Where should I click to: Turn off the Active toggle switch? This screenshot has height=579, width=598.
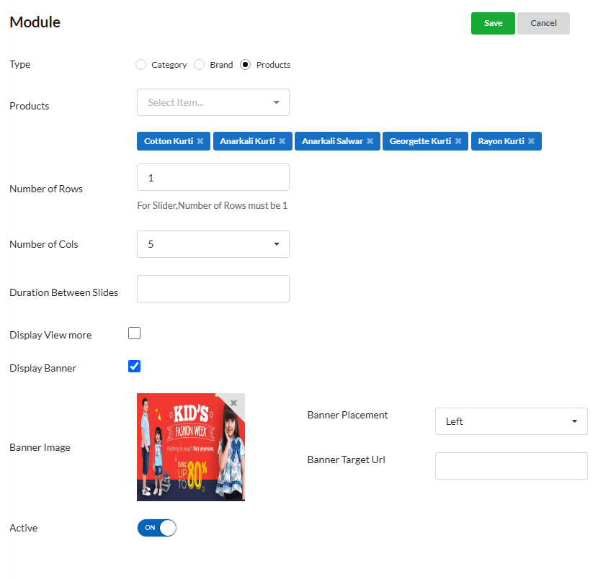click(157, 528)
